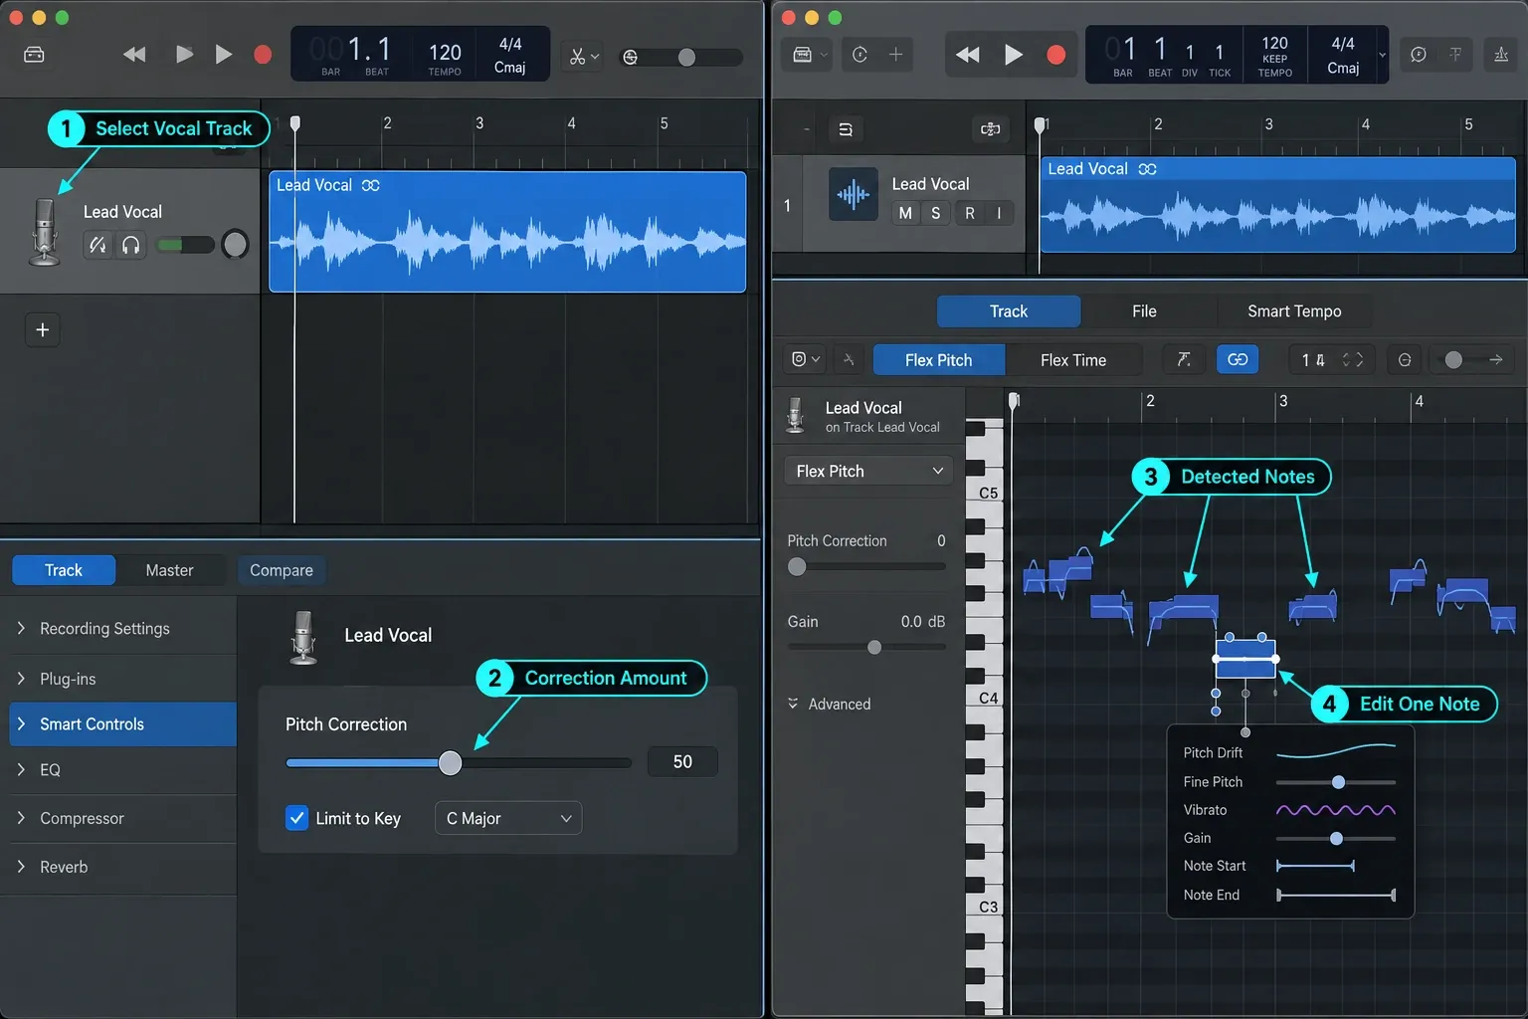Screen dimensions: 1528x1019
Task: Switch to the Master tab
Action: (x=169, y=570)
